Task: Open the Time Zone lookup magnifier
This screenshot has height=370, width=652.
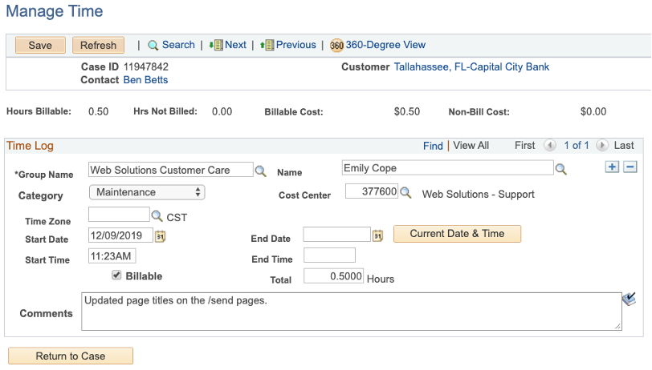Action: [157, 216]
